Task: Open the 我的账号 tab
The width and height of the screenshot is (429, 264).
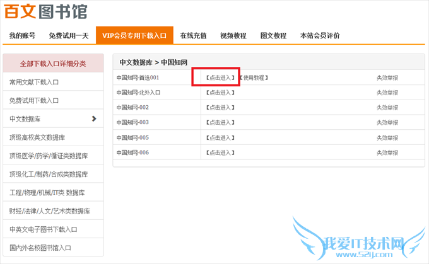Action: click(22, 35)
